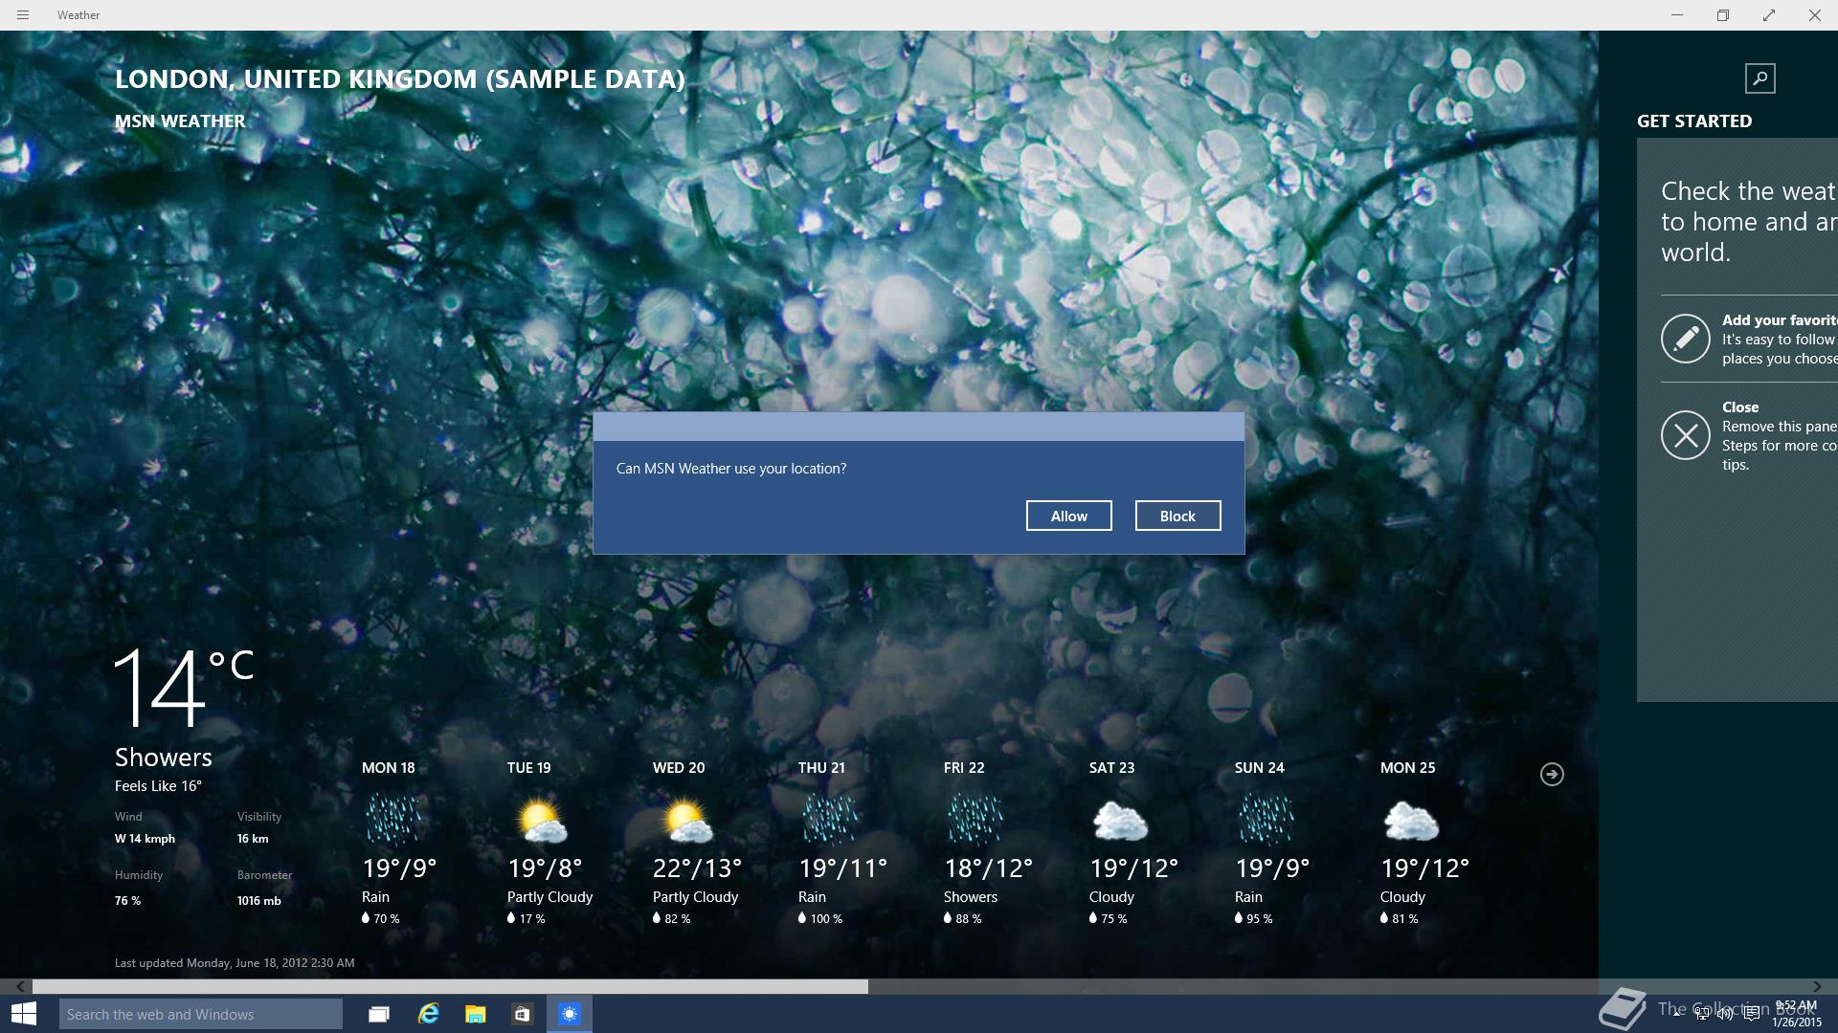The width and height of the screenshot is (1838, 1033).
Task: Click the 76 % humidity value
Action: (x=128, y=901)
